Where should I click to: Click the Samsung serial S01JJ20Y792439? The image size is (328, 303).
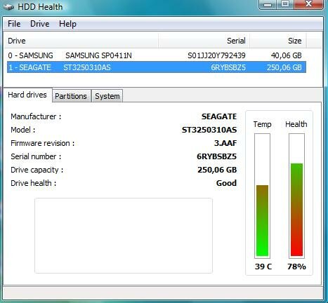[216, 55]
